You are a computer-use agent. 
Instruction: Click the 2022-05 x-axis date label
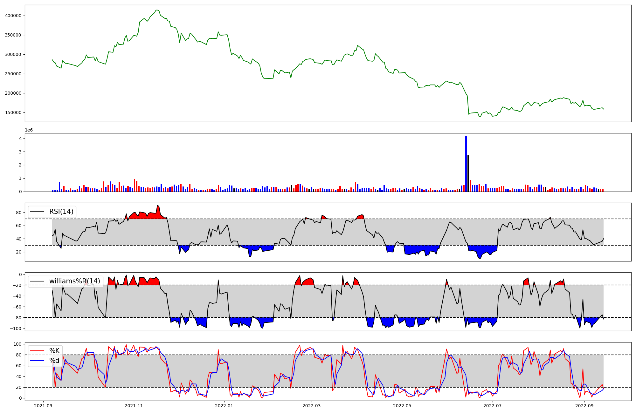tap(402, 406)
